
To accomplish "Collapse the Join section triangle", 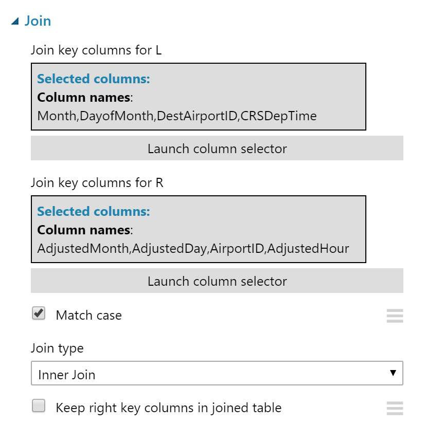I will click(15, 21).
